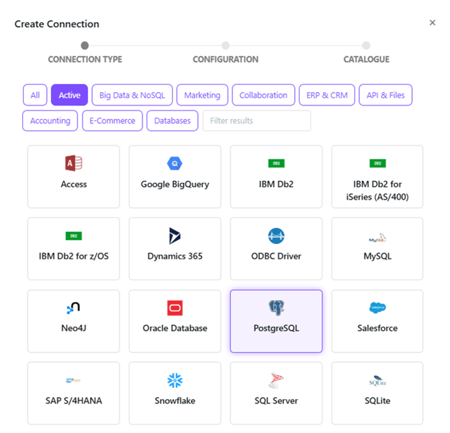Viewport: 450px width, 433px height.
Task: Click the IBM Db2 green logo
Action: 276,163
